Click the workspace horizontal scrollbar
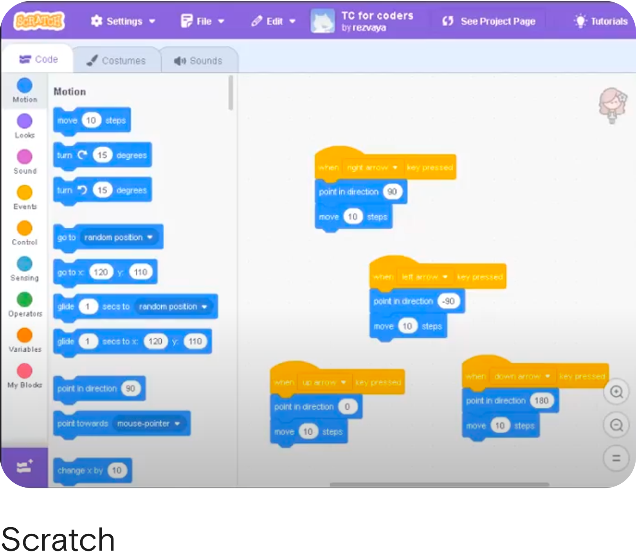The image size is (636, 560). pyautogui.click(x=439, y=484)
